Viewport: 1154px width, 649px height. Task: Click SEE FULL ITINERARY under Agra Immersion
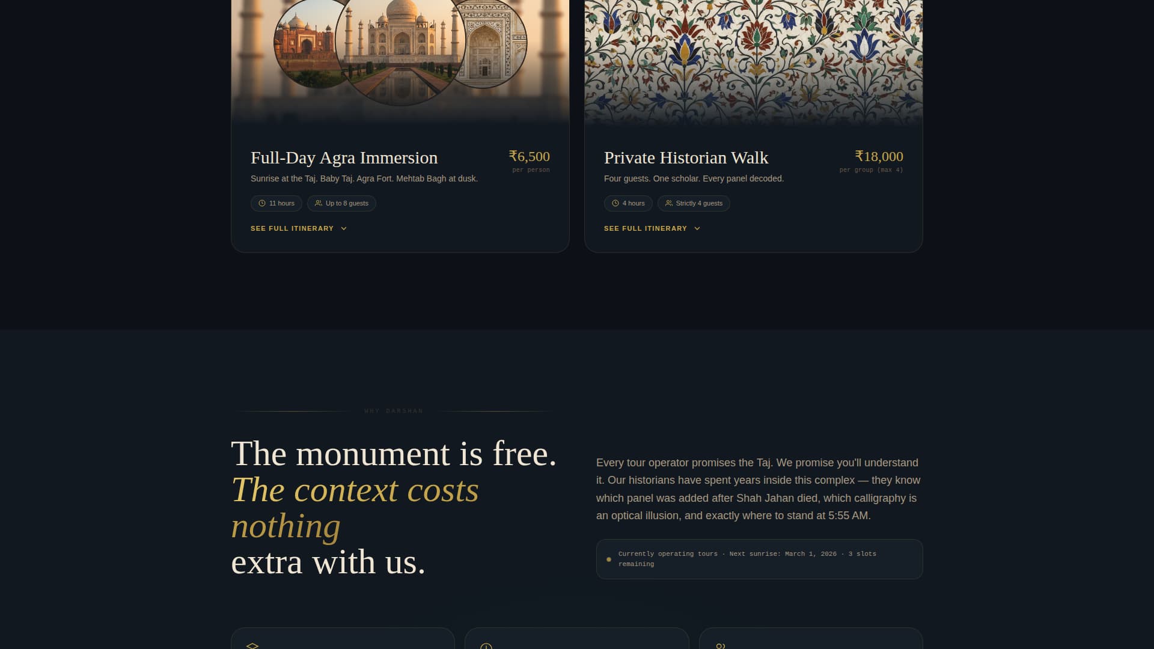tap(292, 228)
